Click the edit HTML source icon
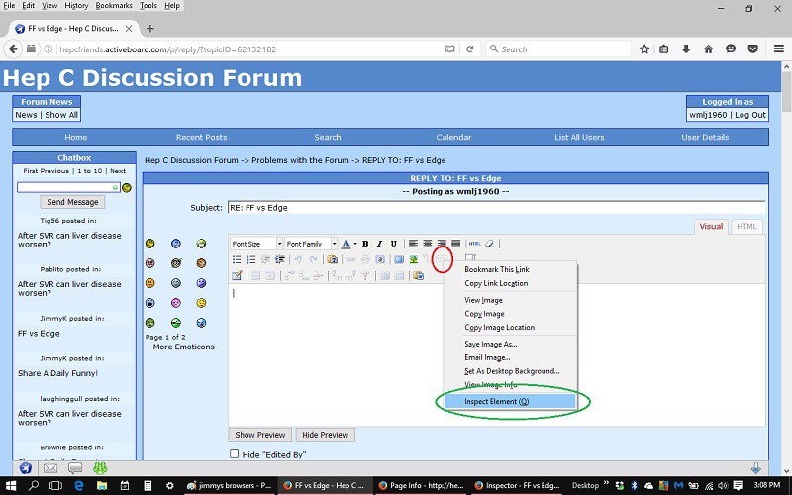 pos(474,244)
